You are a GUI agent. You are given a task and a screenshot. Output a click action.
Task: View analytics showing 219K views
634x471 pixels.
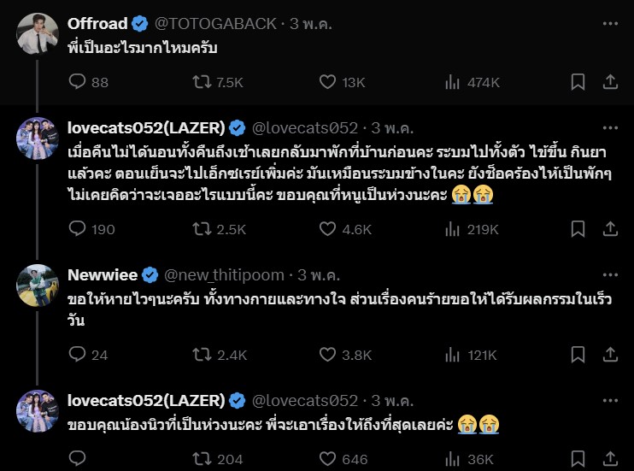[453, 229]
